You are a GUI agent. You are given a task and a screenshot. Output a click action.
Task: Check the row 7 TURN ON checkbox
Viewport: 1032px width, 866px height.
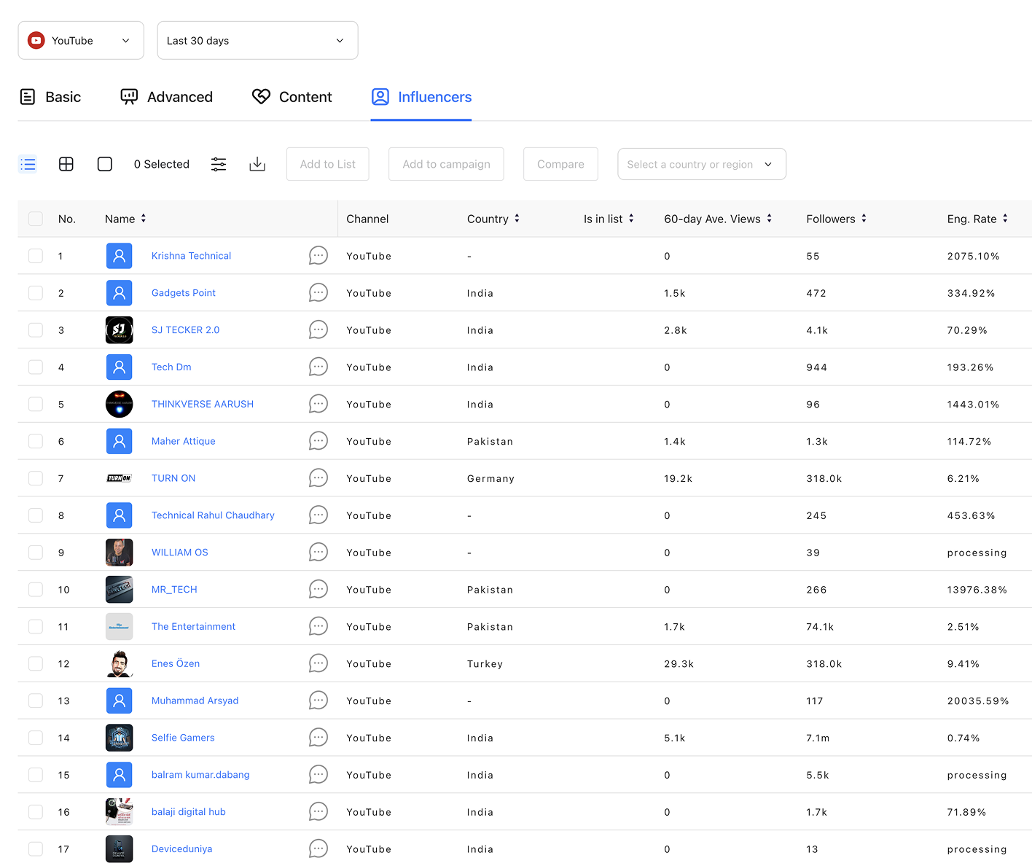(x=35, y=478)
